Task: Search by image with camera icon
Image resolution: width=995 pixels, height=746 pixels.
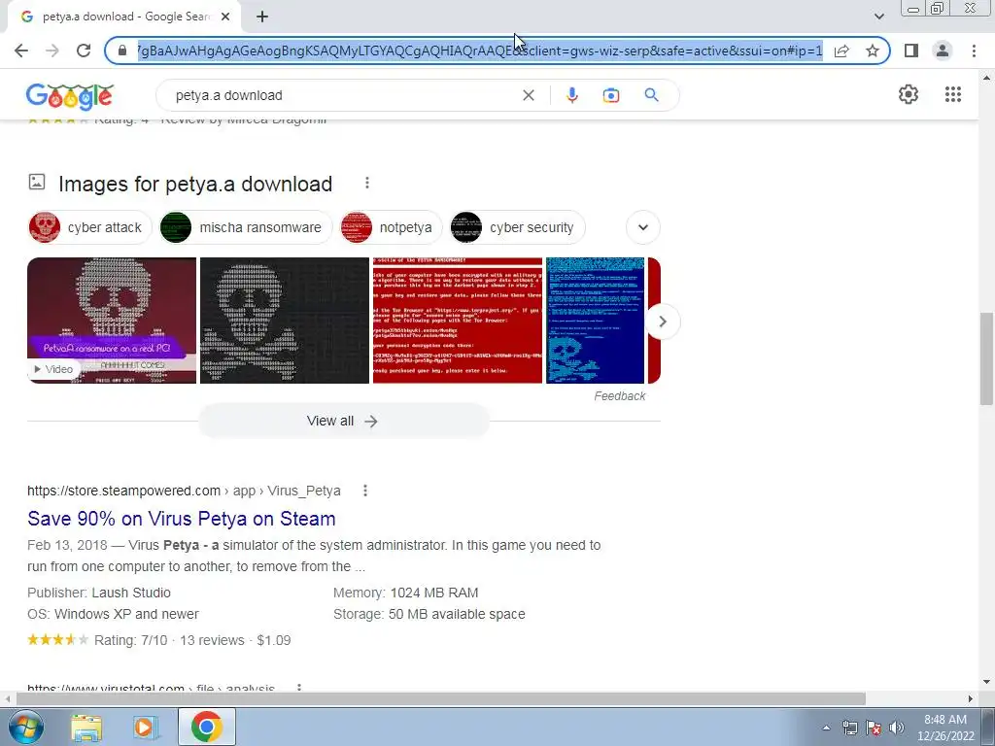Action: pyautogui.click(x=610, y=95)
